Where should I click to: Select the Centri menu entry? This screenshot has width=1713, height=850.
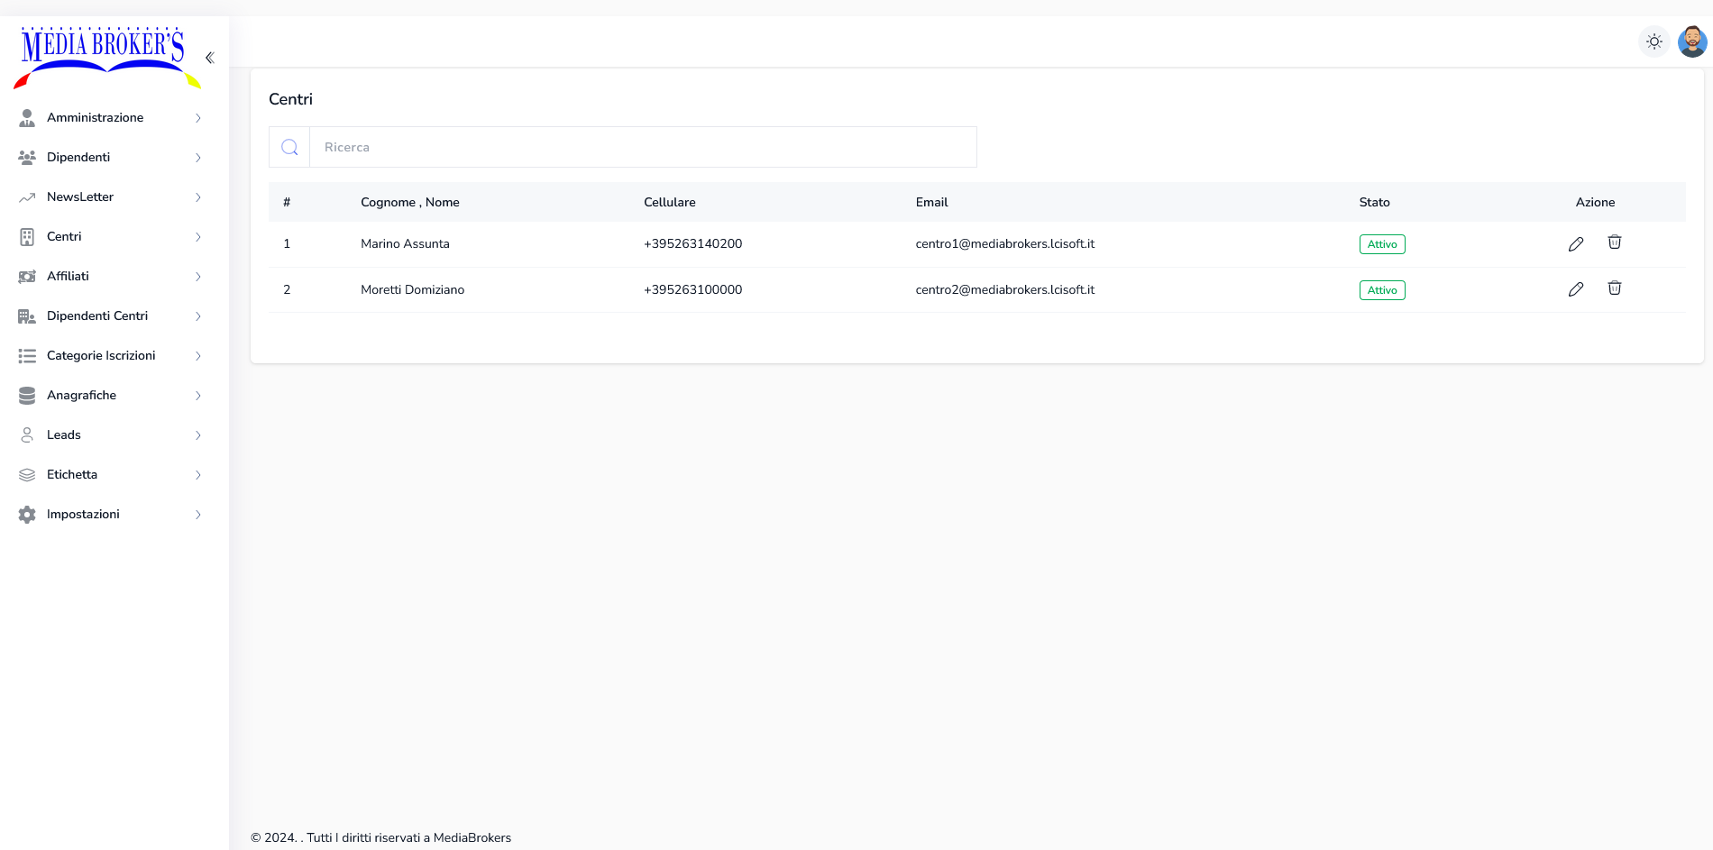coord(64,236)
